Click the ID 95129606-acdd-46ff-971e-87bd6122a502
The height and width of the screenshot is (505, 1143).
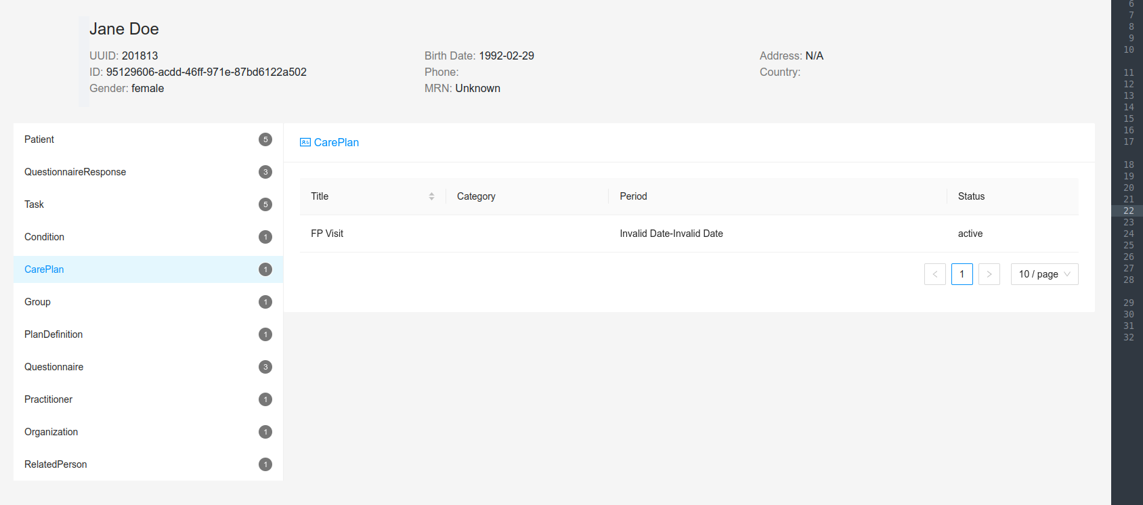point(198,72)
